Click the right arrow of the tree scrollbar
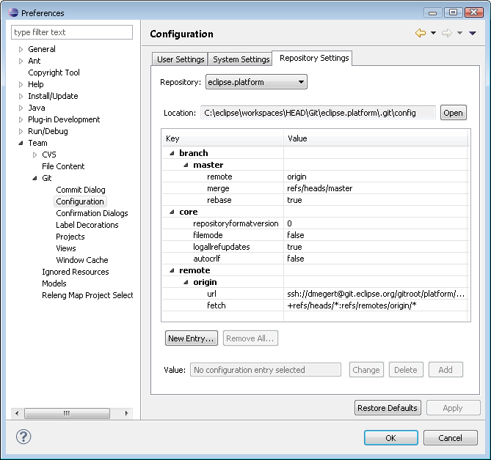Image resolution: width=491 pixels, height=460 pixels. [x=126, y=413]
